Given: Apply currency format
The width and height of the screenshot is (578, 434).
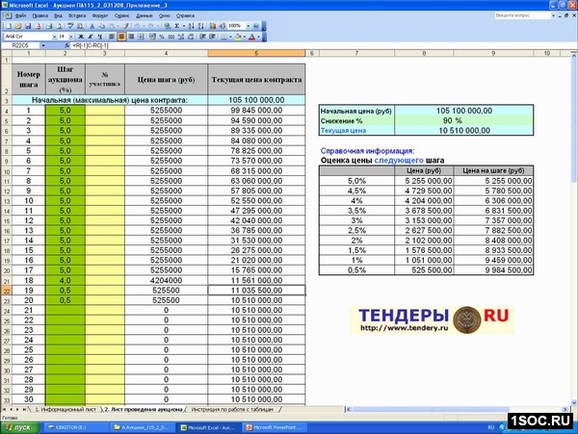Looking at the screenshot, I should tap(152, 37).
